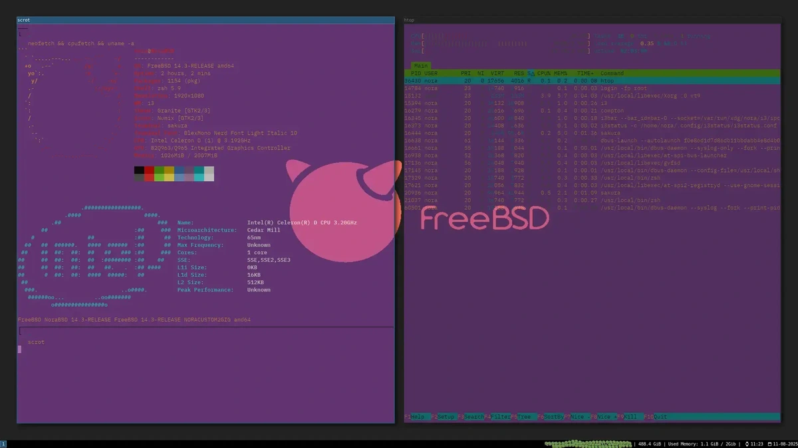Click the clock icon in the status bar

(x=748, y=443)
